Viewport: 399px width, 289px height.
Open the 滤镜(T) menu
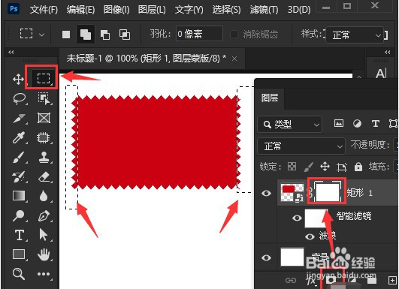(x=264, y=10)
